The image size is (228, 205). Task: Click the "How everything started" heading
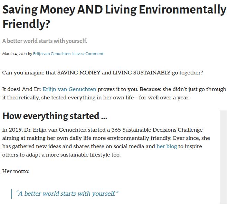[55, 116]
